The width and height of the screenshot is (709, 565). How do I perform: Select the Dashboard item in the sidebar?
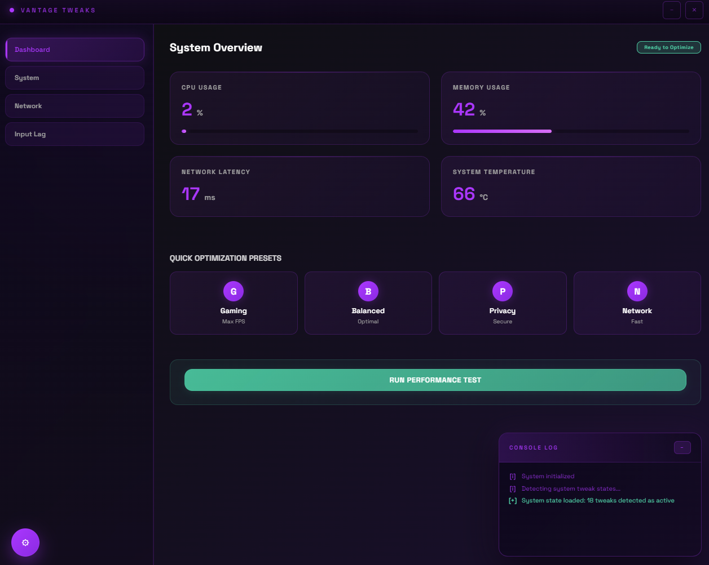[x=74, y=50]
